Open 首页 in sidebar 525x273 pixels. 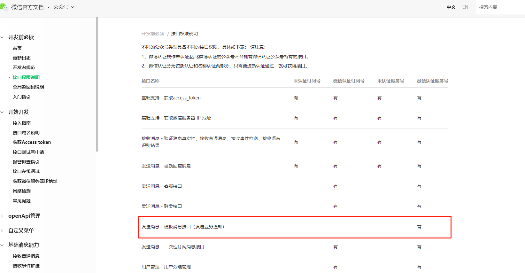(x=17, y=48)
